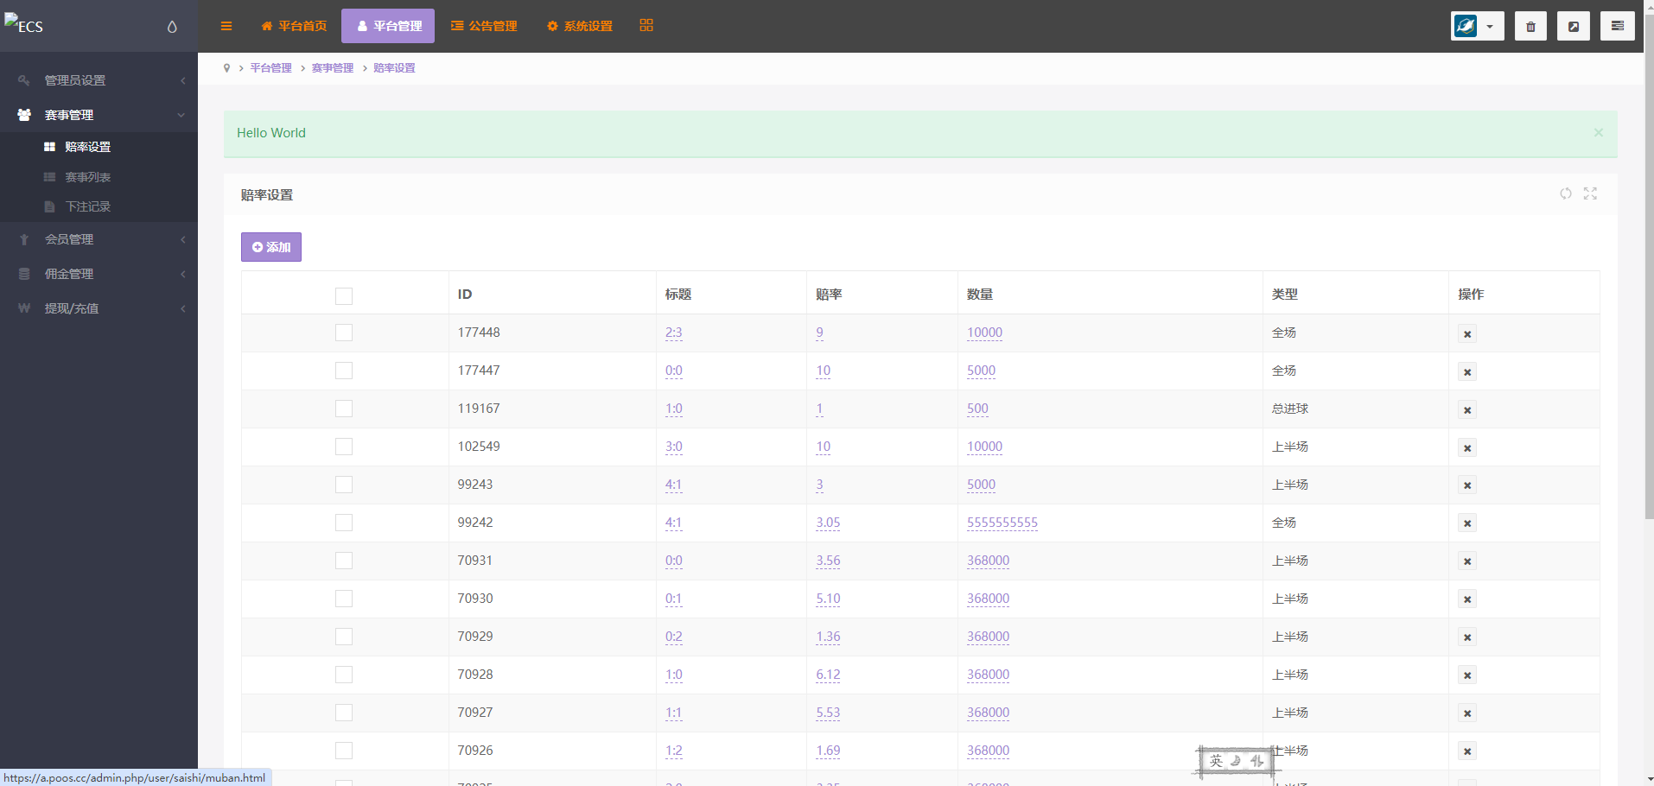1654x786 pixels.
Task: Delete row with ID 177448
Action: pyautogui.click(x=1466, y=333)
